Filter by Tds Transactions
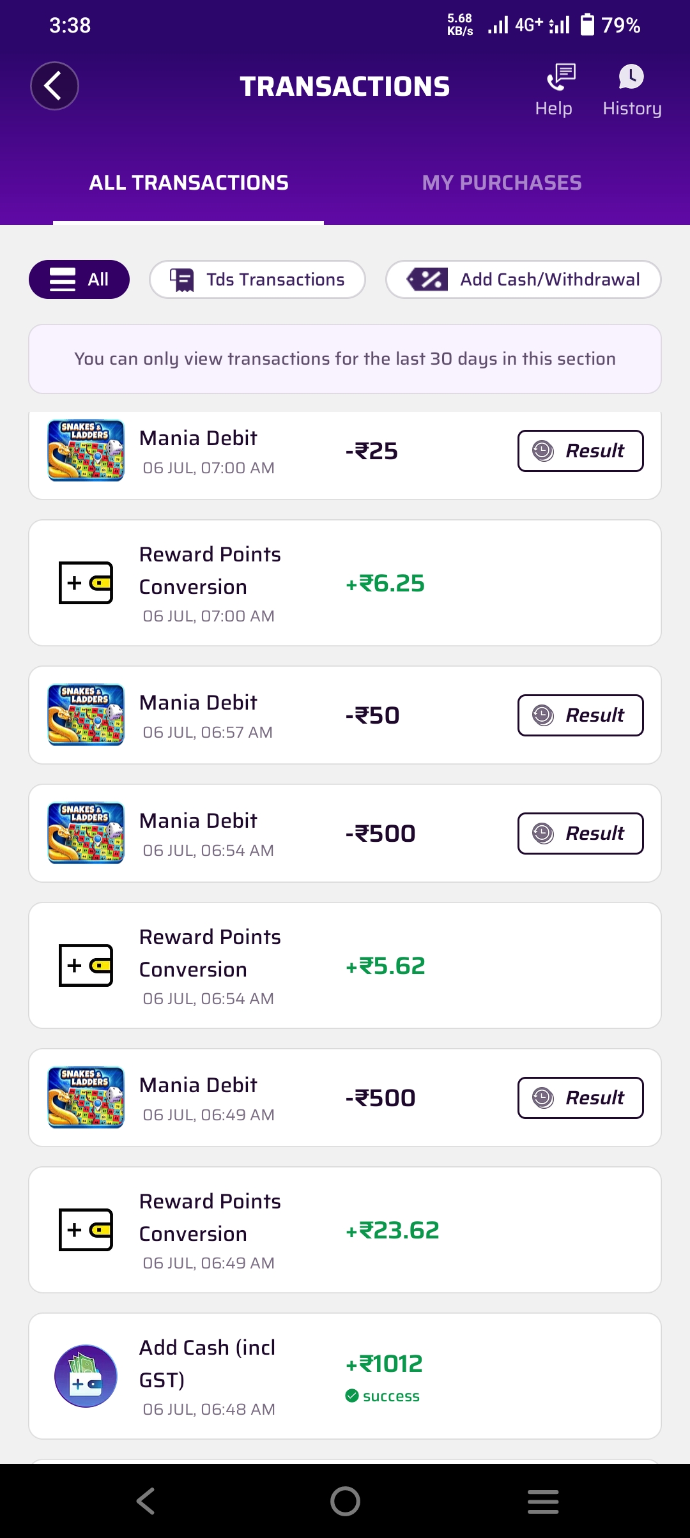The image size is (690, 1538). [x=257, y=280]
